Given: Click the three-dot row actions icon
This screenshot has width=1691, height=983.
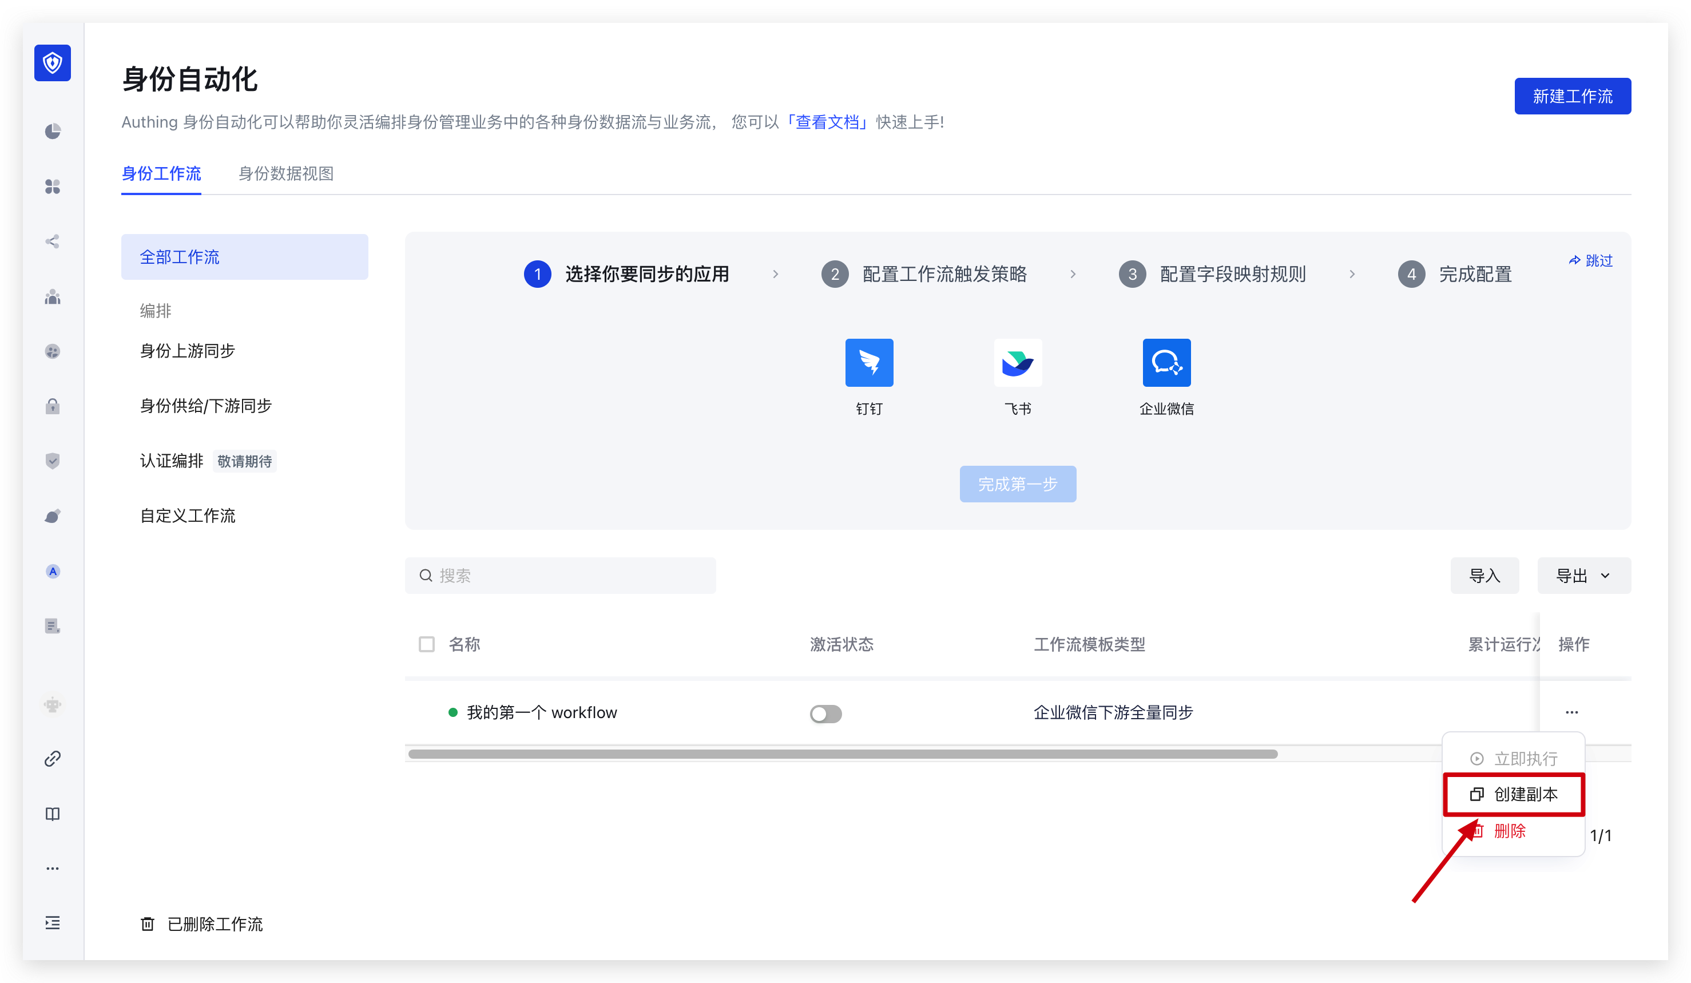Looking at the screenshot, I should click(1571, 712).
